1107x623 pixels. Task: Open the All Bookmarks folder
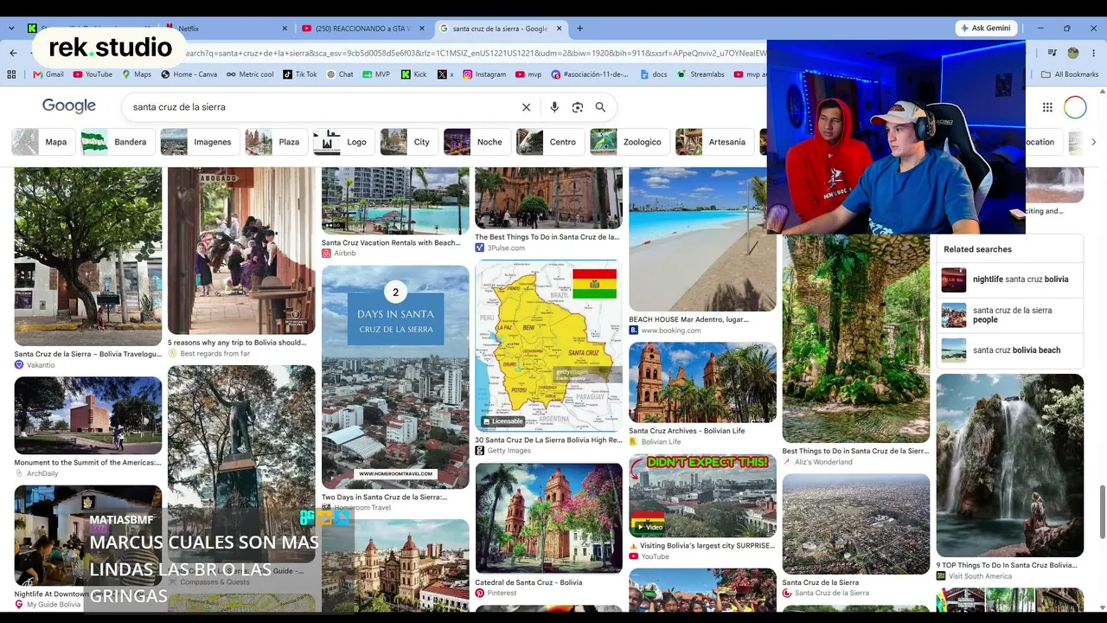[1070, 74]
